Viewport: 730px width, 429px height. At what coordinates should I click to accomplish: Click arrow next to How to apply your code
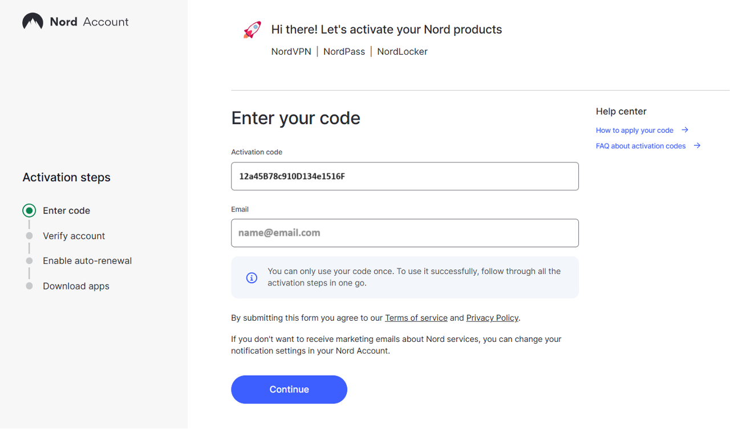tap(685, 130)
